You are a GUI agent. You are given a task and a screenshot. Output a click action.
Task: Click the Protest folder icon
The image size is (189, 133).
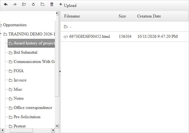click(11, 126)
